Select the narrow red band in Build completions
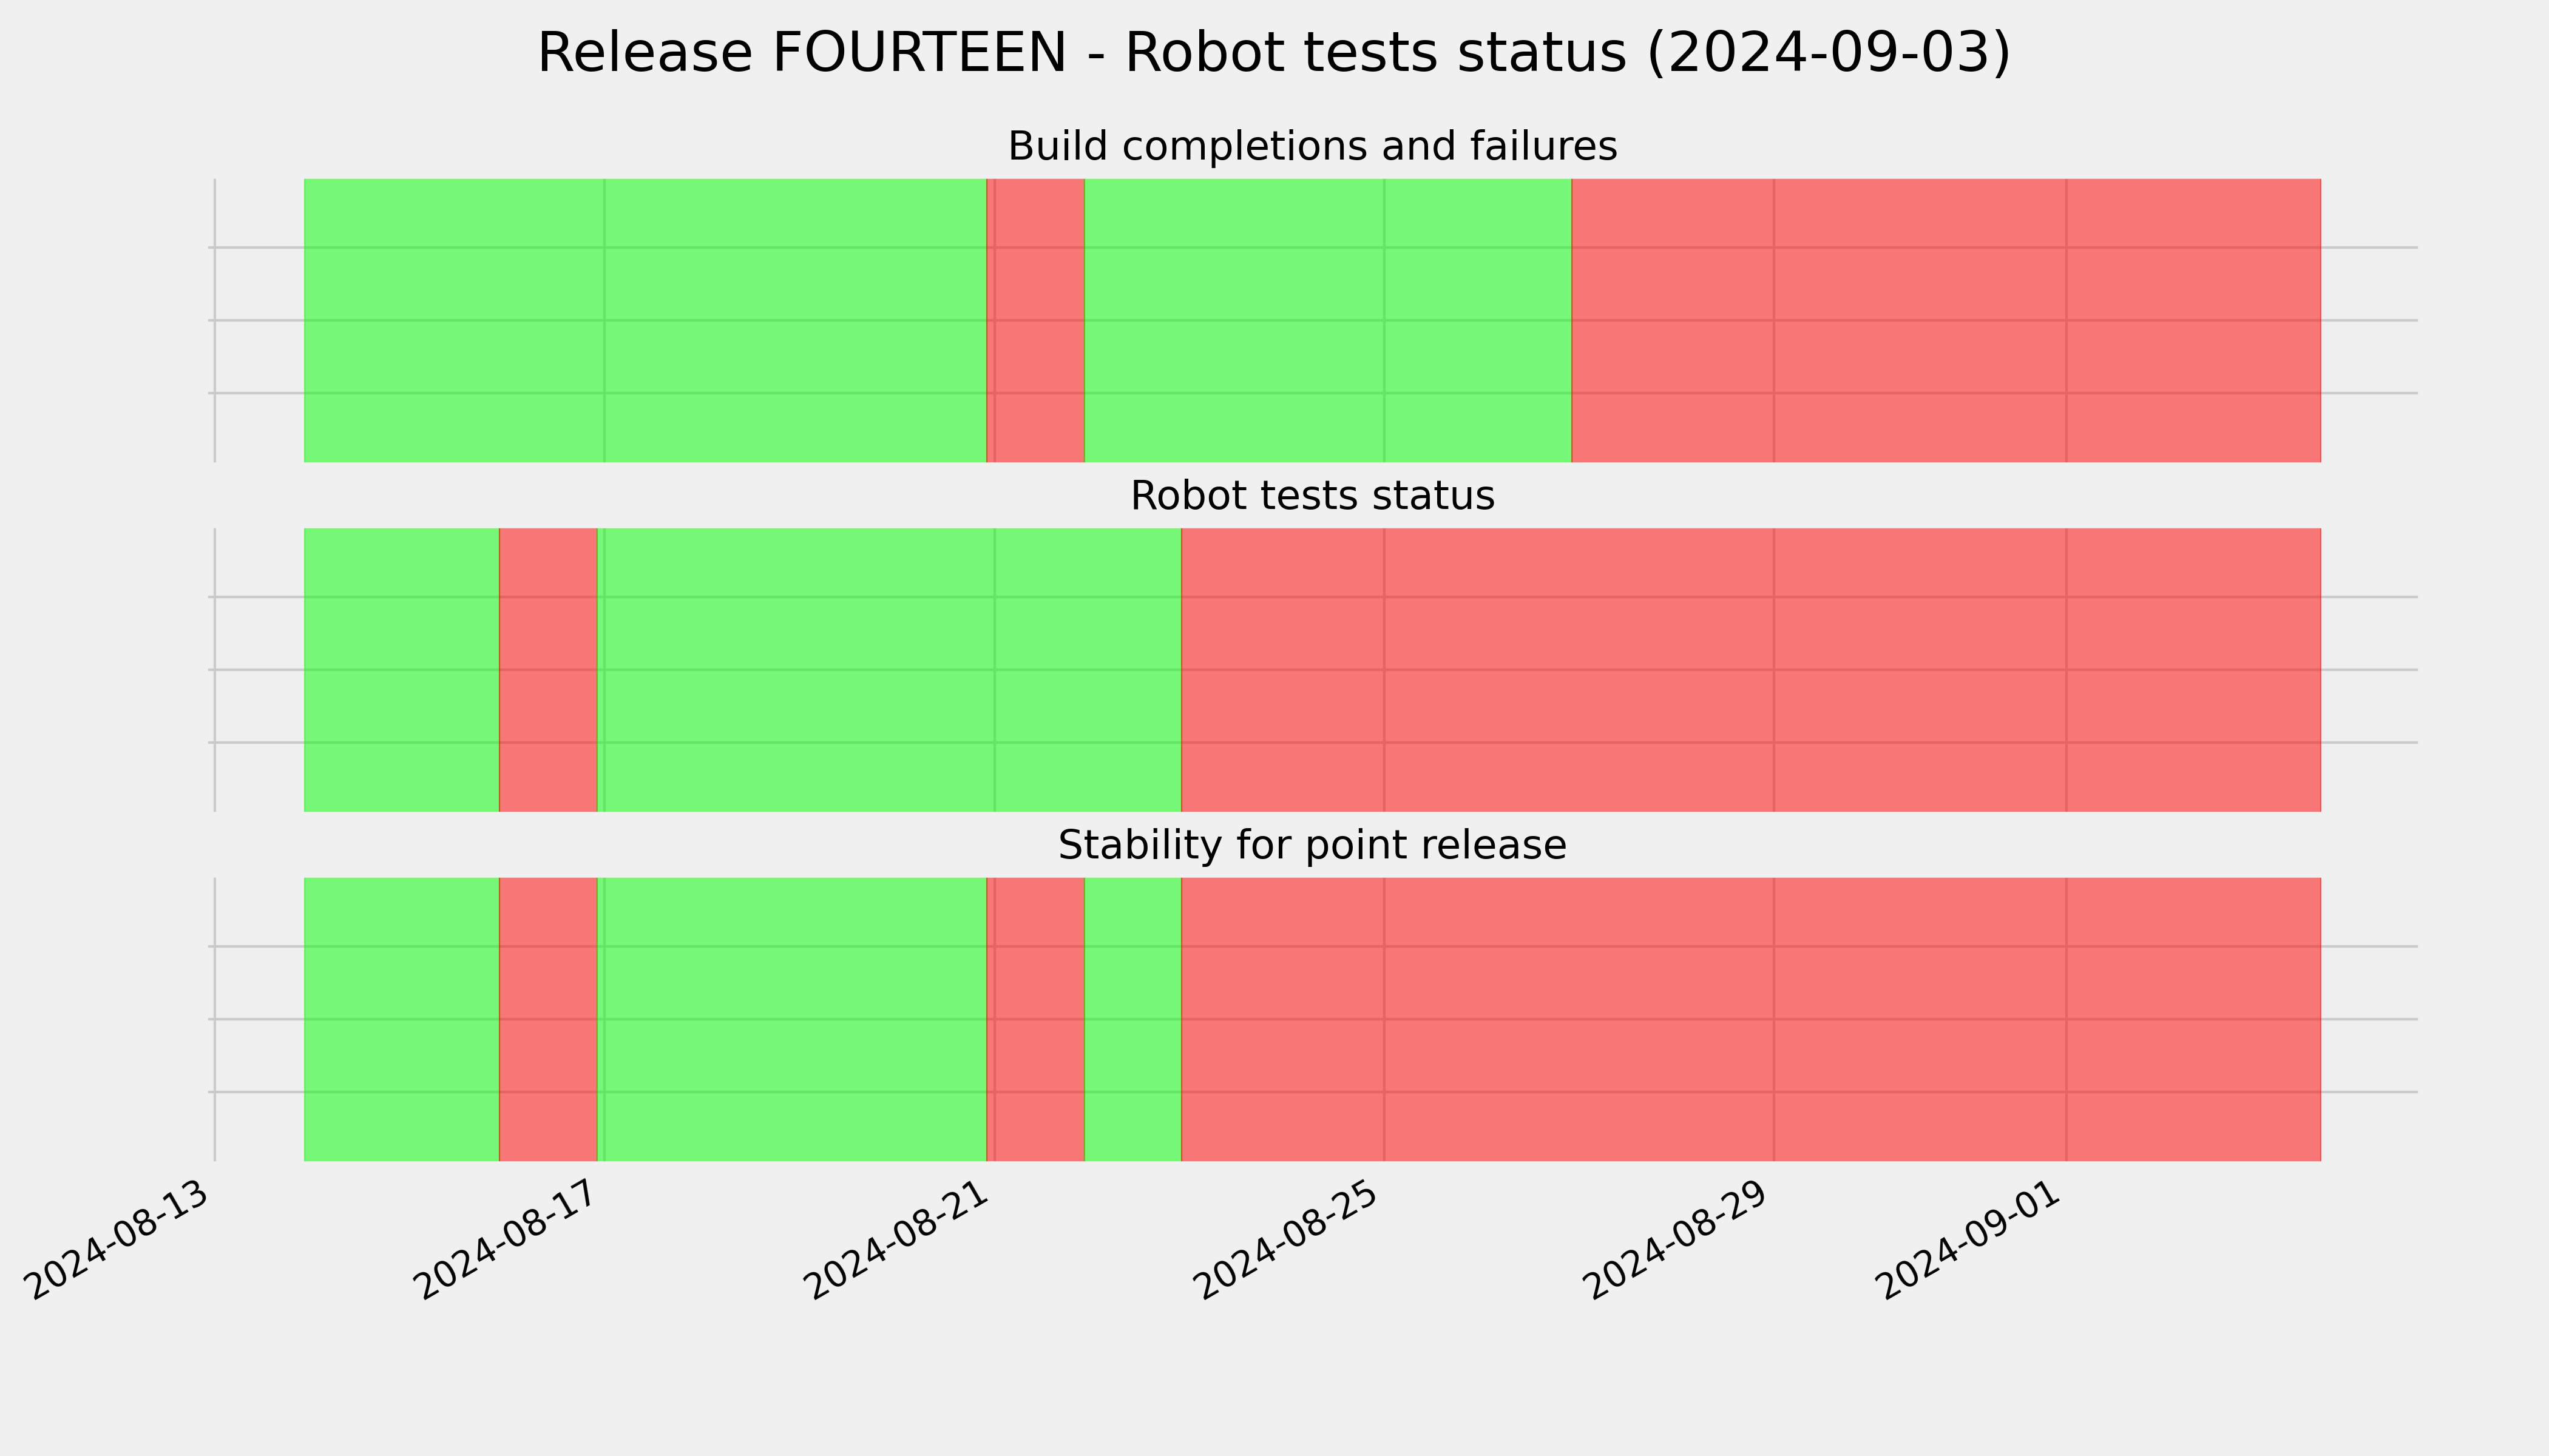Image resolution: width=2549 pixels, height=1456 pixels. pos(1035,320)
